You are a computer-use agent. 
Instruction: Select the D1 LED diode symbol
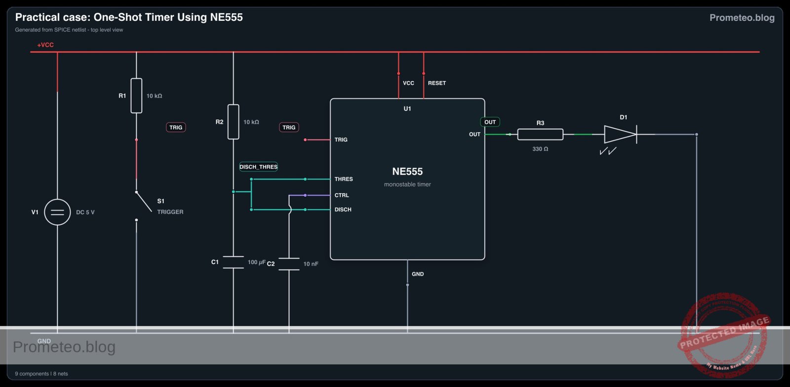[x=621, y=134]
